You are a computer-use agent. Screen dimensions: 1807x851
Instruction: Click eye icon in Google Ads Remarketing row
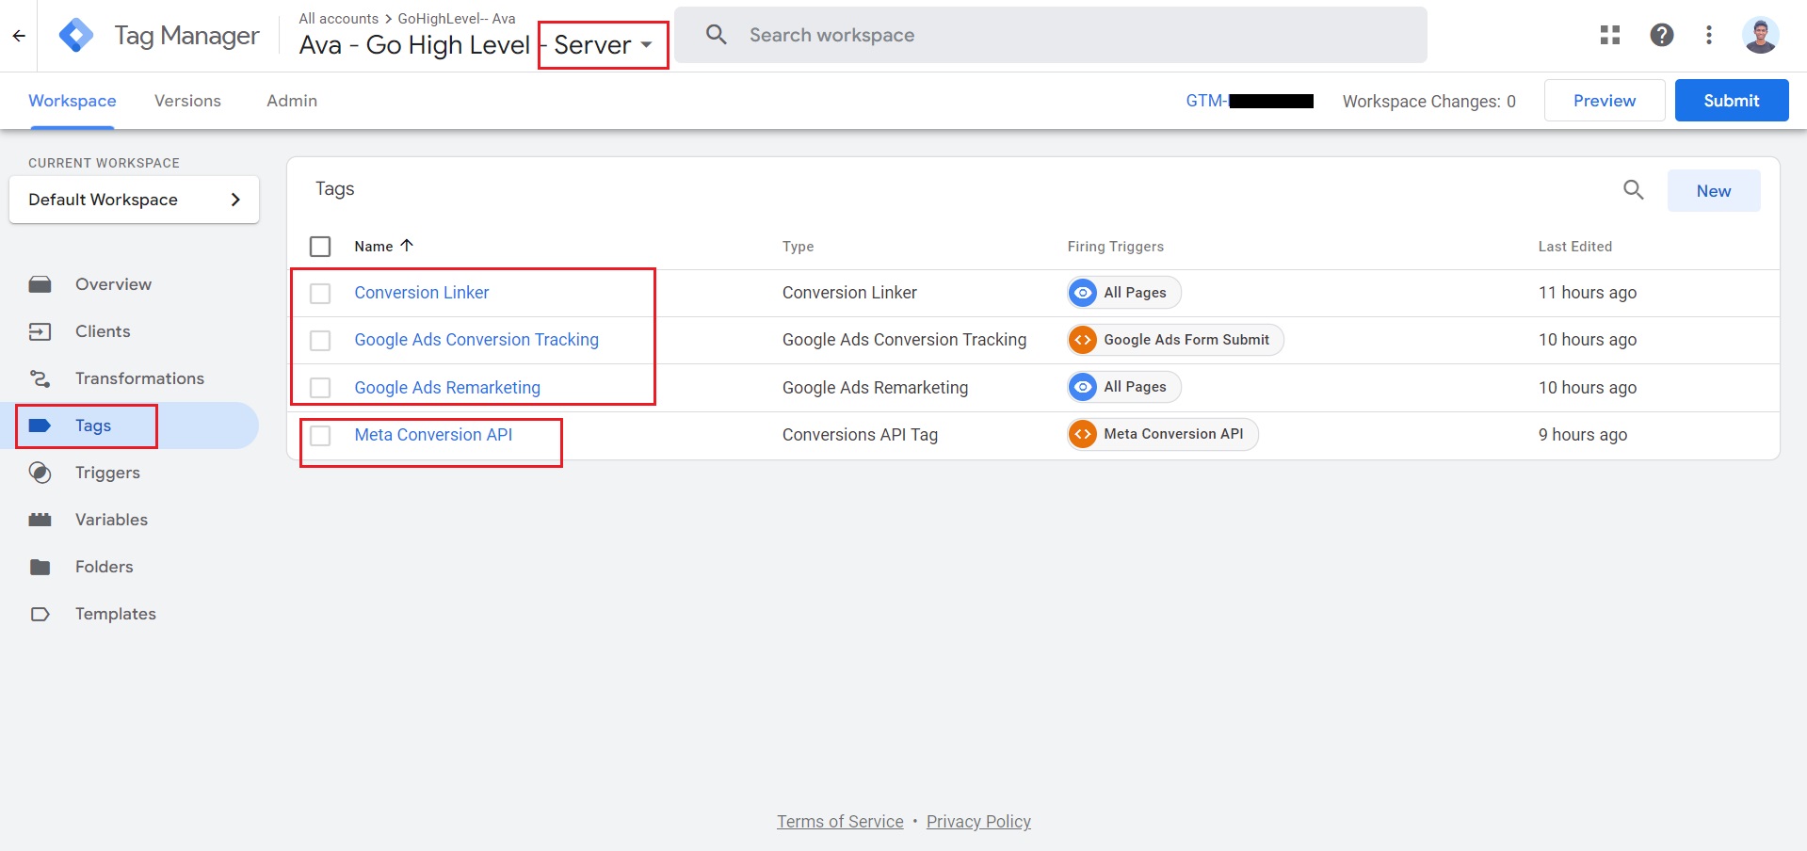tap(1083, 387)
